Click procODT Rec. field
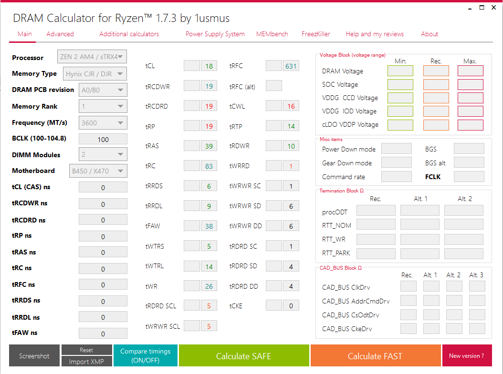 pos(376,211)
